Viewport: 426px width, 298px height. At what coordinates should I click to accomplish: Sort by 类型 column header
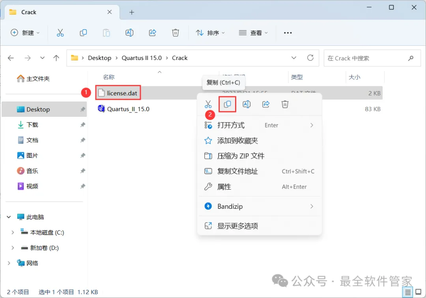[x=297, y=77]
